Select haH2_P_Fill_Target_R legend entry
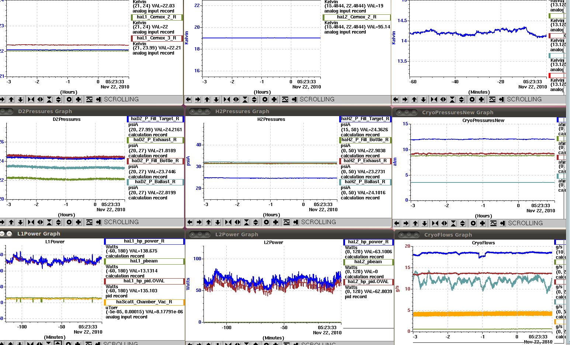This screenshot has height=345, width=570. [365, 119]
